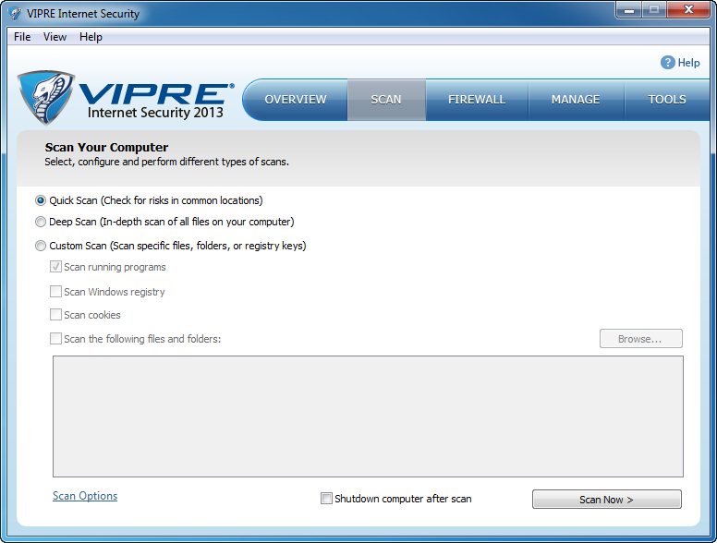Switch to the OVERVIEW tab
717x543 pixels.
tap(296, 100)
